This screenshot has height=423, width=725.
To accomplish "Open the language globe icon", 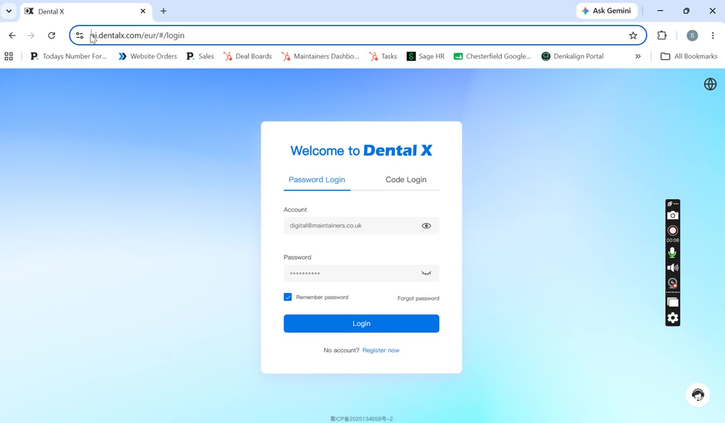I will click(x=710, y=84).
